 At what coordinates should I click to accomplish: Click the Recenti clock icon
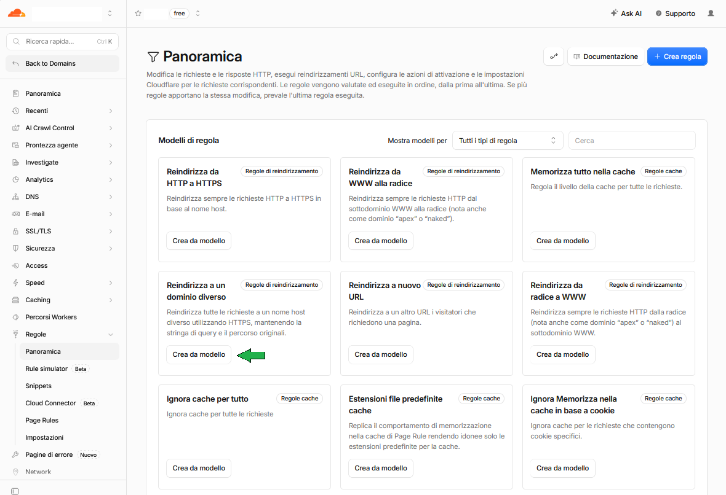pyautogui.click(x=16, y=111)
